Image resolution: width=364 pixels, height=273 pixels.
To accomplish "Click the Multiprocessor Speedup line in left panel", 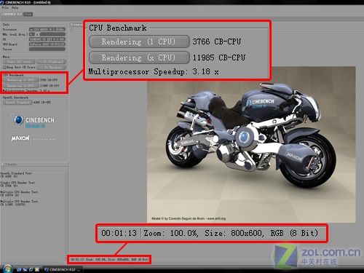I will pos(26,90).
